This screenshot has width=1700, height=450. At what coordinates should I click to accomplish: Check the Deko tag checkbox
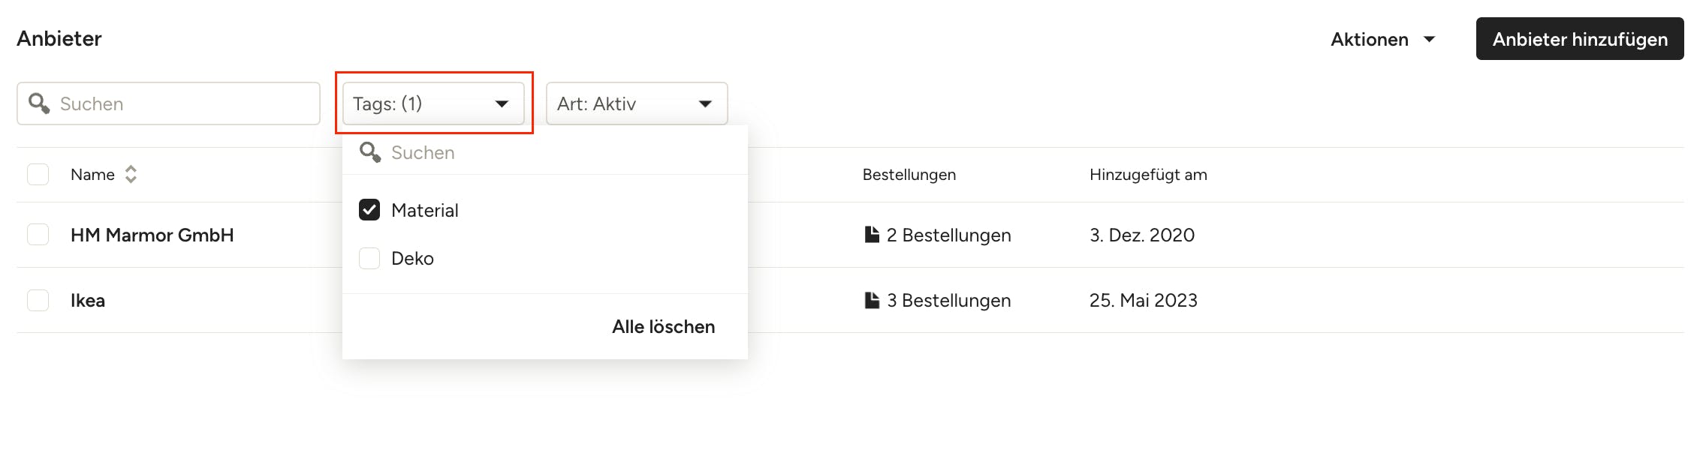click(369, 258)
